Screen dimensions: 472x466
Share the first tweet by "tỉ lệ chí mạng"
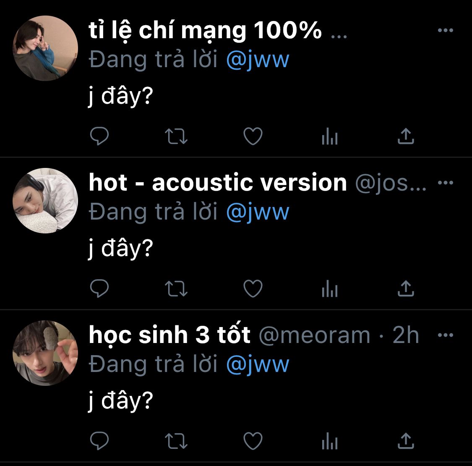(406, 136)
